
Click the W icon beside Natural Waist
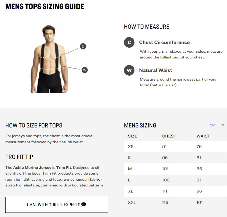tap(129, 70)
